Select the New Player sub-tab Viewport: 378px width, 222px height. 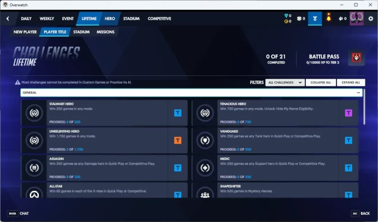[25, 32]
